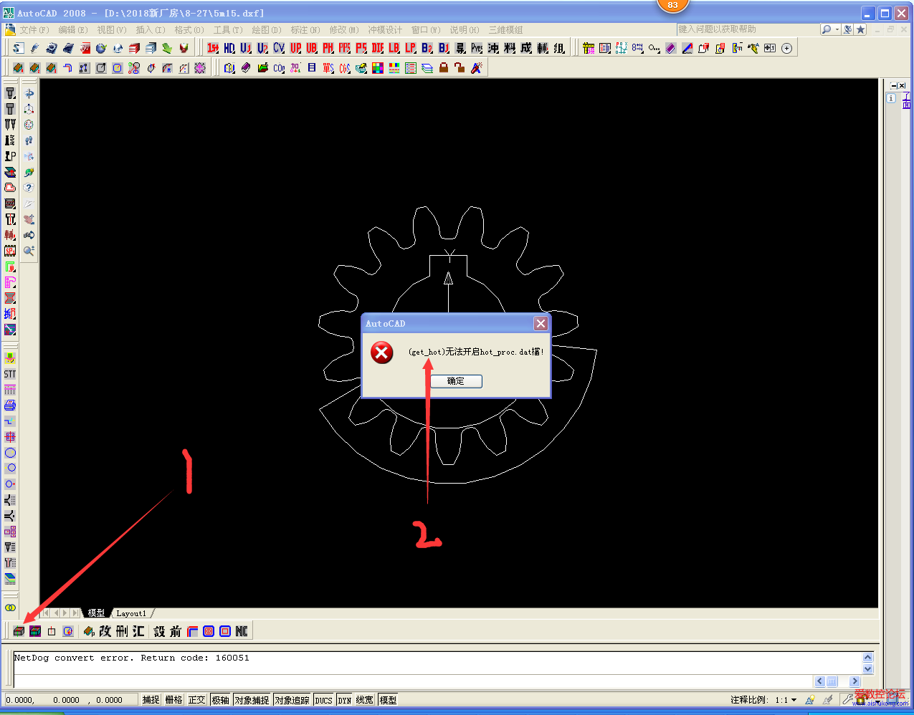Click the command line scroll right arrow
The width and height of the screenshot is (914, 715).
pyautogui.click(x=855, y=681)
